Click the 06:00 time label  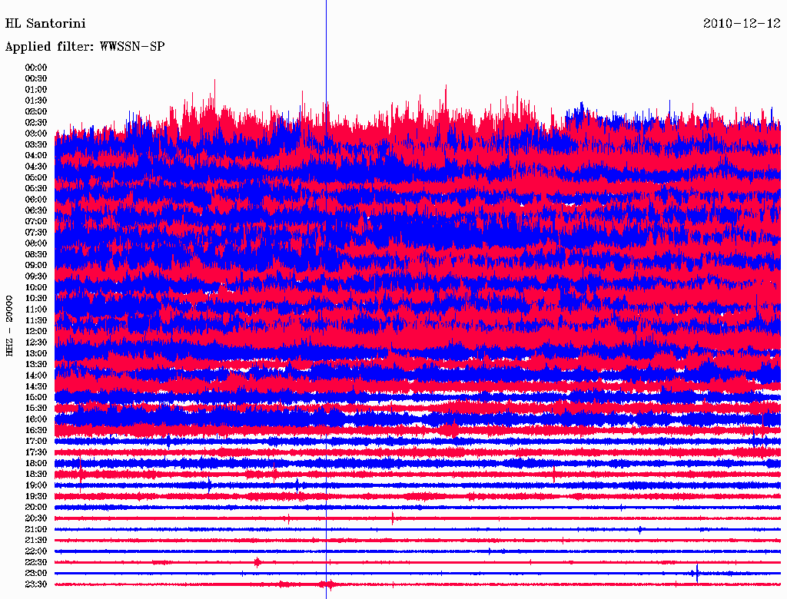pyautogui.click(x=36, y=199)
